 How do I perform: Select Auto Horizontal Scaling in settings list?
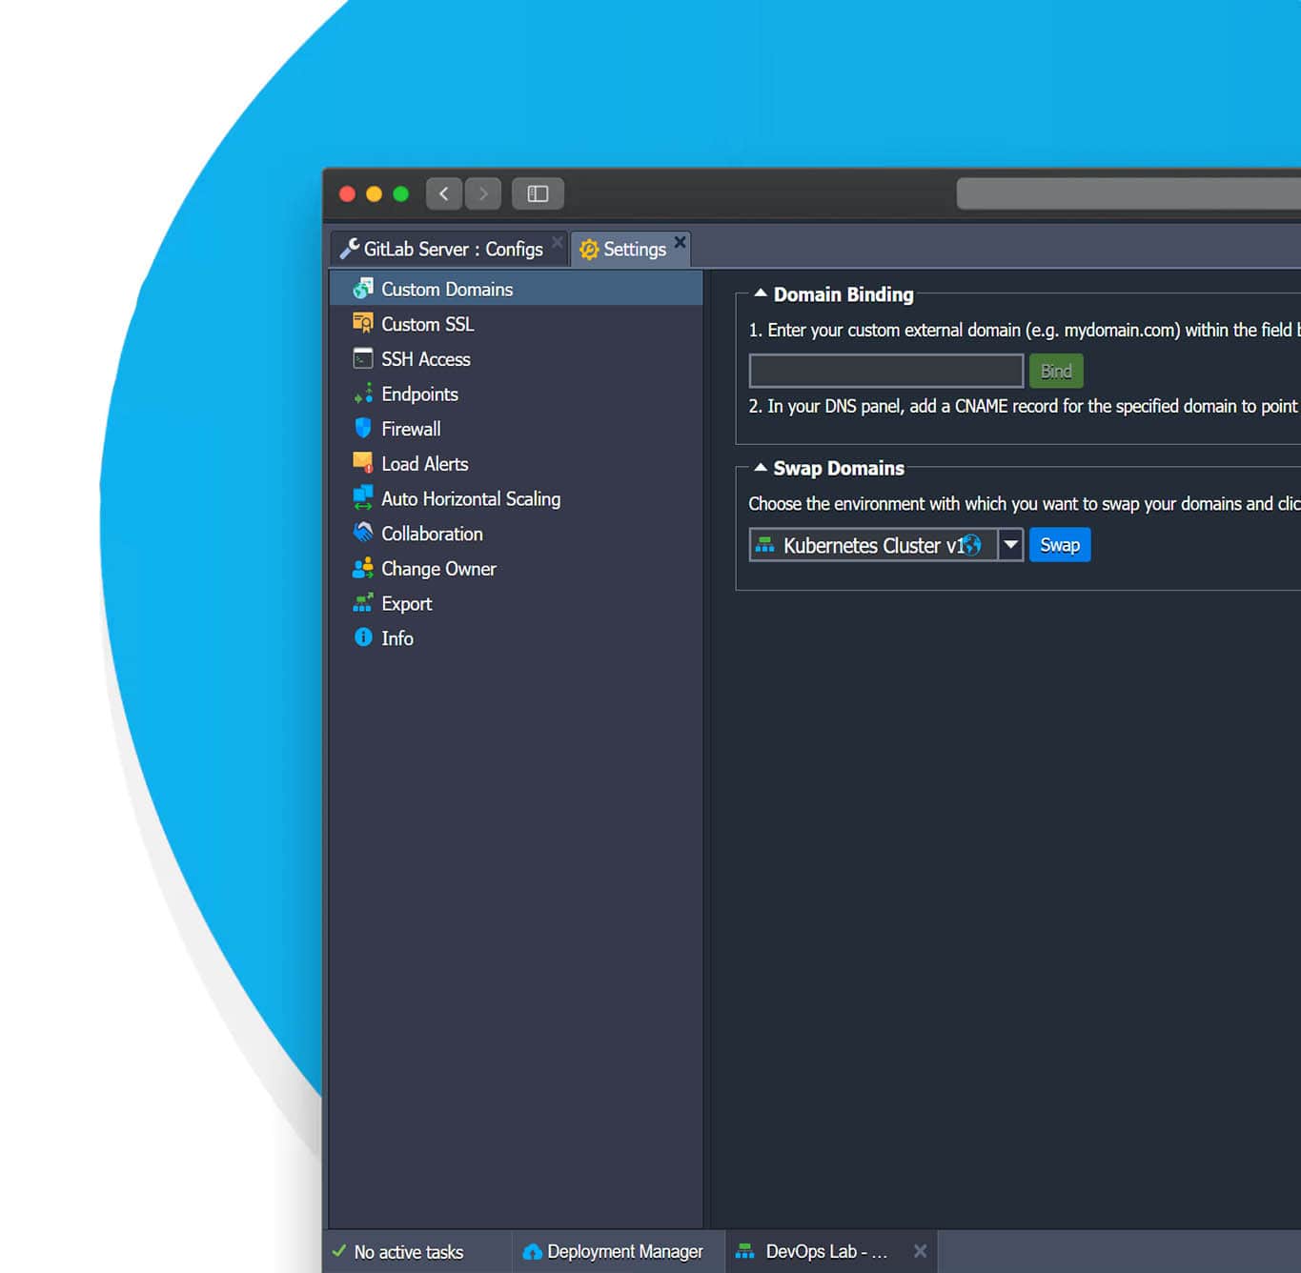[x=516, y=498]
